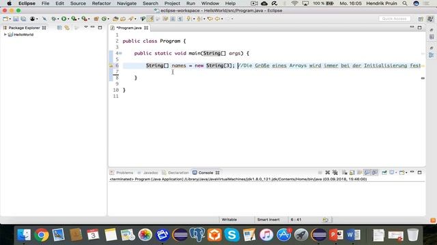Viewport: 437px width, 245px height.
Task: Toggle Scroll Lock in Console toolbar
Action: click(x=352, y=172)
